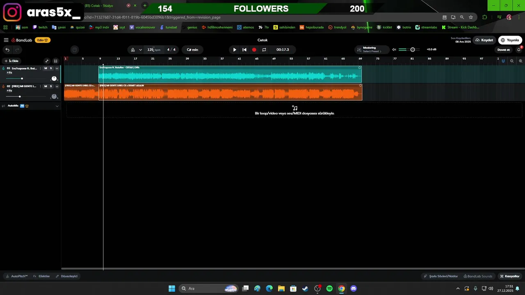Click track 01 microphone icon
The width and height of the screenshot is (525, 295).
pos(3,68)
